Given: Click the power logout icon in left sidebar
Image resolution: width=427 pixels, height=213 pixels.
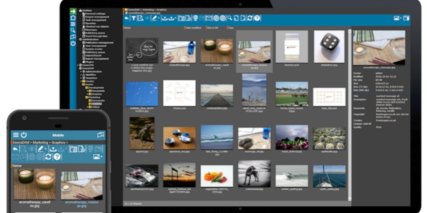Looking at the screenshot, I should coord(73,43).
